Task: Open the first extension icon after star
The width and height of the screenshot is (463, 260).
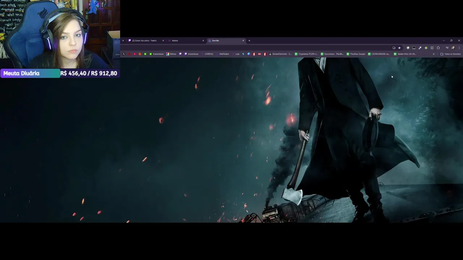Action: coord(408,48)
